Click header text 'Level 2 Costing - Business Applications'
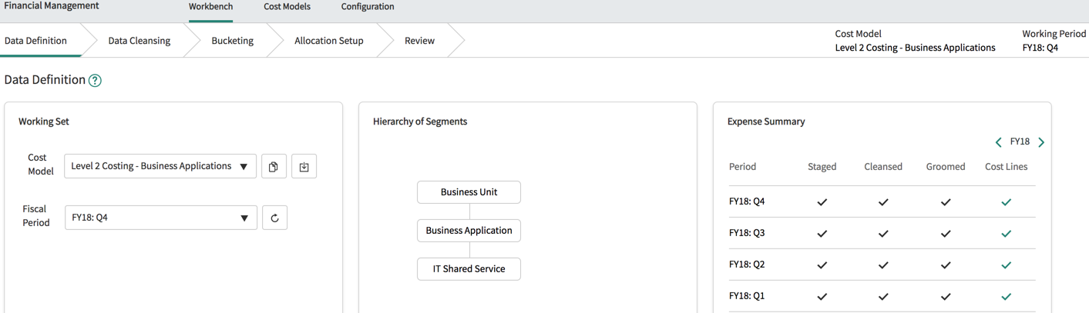Viewport: 1089px width, 313px height. point(915,48)
